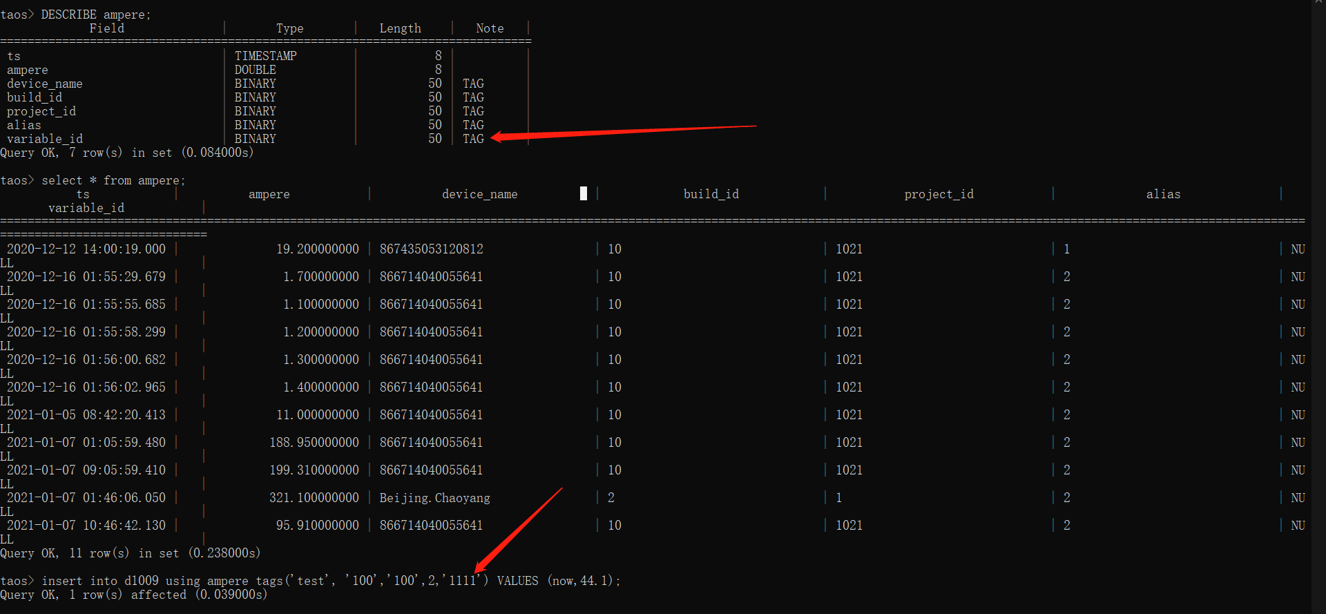The image size is (1326, 614).
Task: Click alias '1' on the 19.200000000 row
Action: [x=1067, y=249]
